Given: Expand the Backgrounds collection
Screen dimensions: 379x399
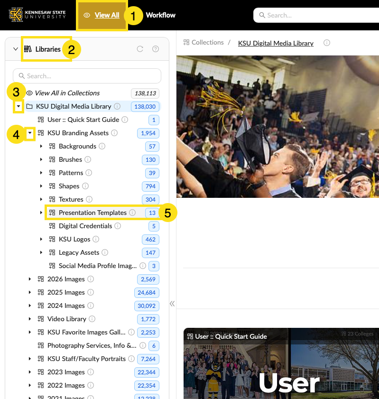Looking at the screenshot, I should [x=41, y=146].
